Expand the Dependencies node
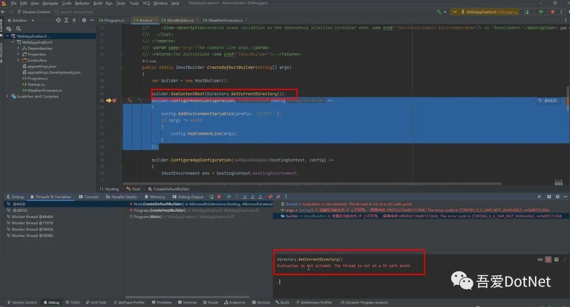The width and height of the screenshot is (570, 307). coord(18,48)
